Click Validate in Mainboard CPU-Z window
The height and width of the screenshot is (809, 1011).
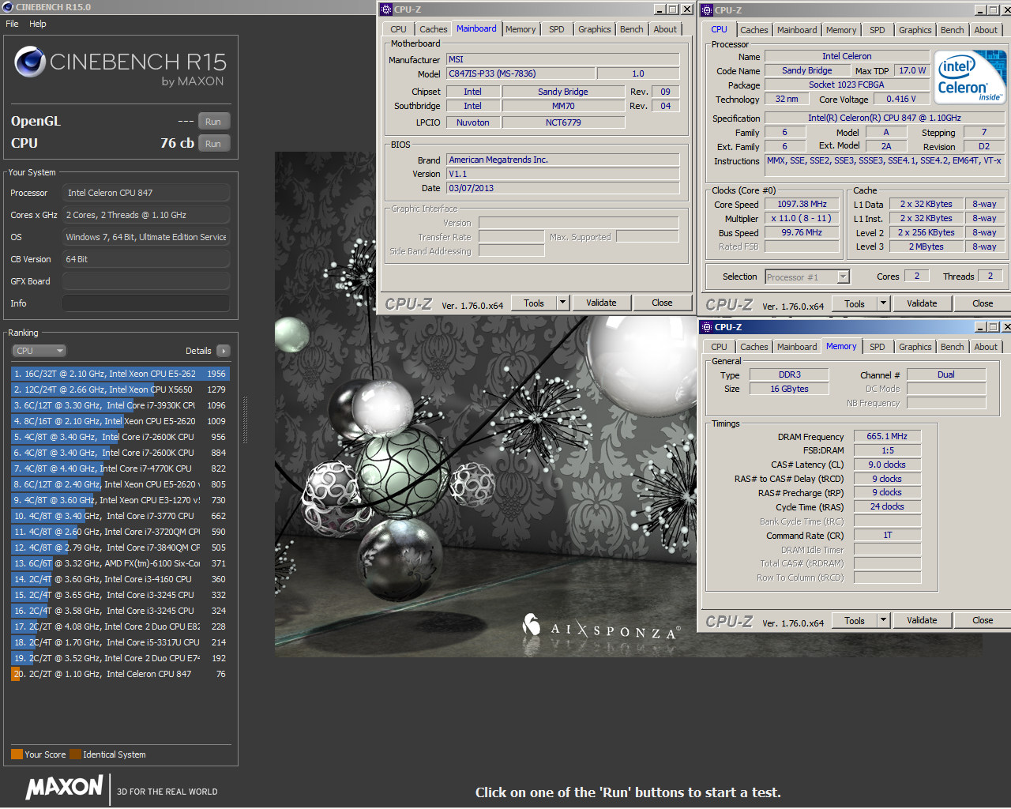(601, 303)
